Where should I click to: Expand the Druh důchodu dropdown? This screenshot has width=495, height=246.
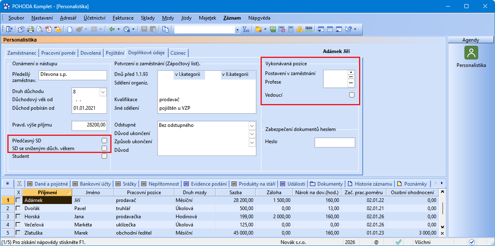103,92
